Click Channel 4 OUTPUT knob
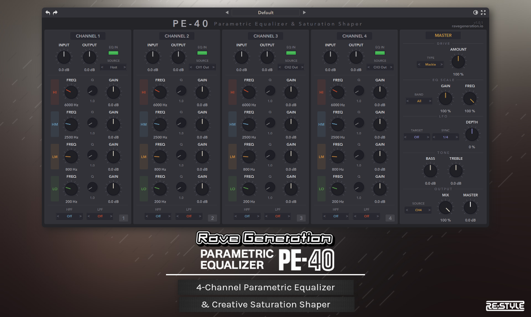531x317 pixels. coord(356,57)
